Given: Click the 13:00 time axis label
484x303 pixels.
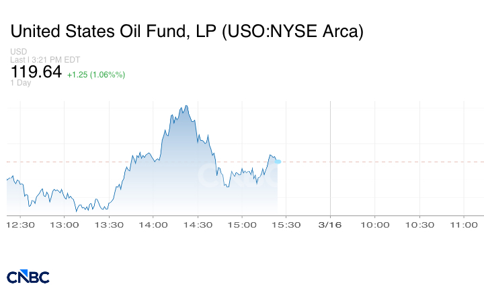Looking at the screenshot, I should (x=65, y=224).
